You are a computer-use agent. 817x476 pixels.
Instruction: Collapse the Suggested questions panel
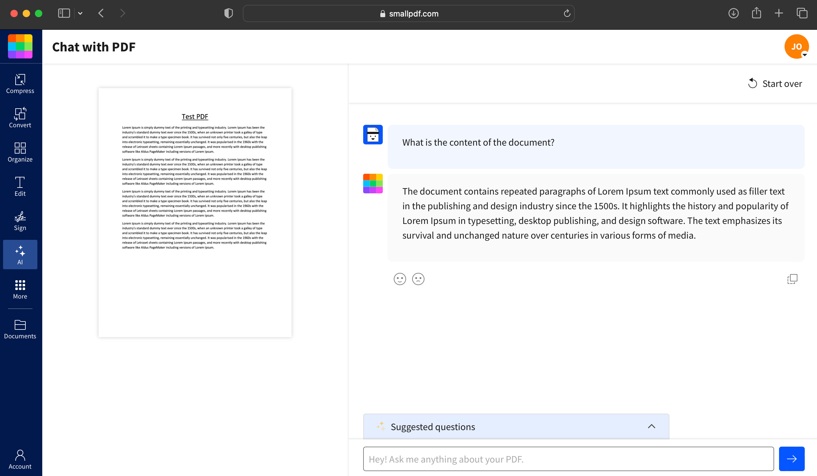[x=652, y=426]
